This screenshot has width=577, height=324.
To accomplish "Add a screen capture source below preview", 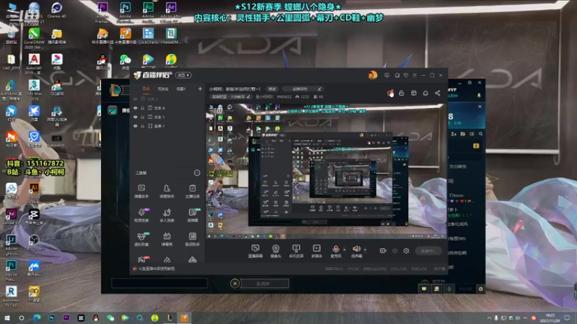I will pyautogui.click(x=255, y=251).
